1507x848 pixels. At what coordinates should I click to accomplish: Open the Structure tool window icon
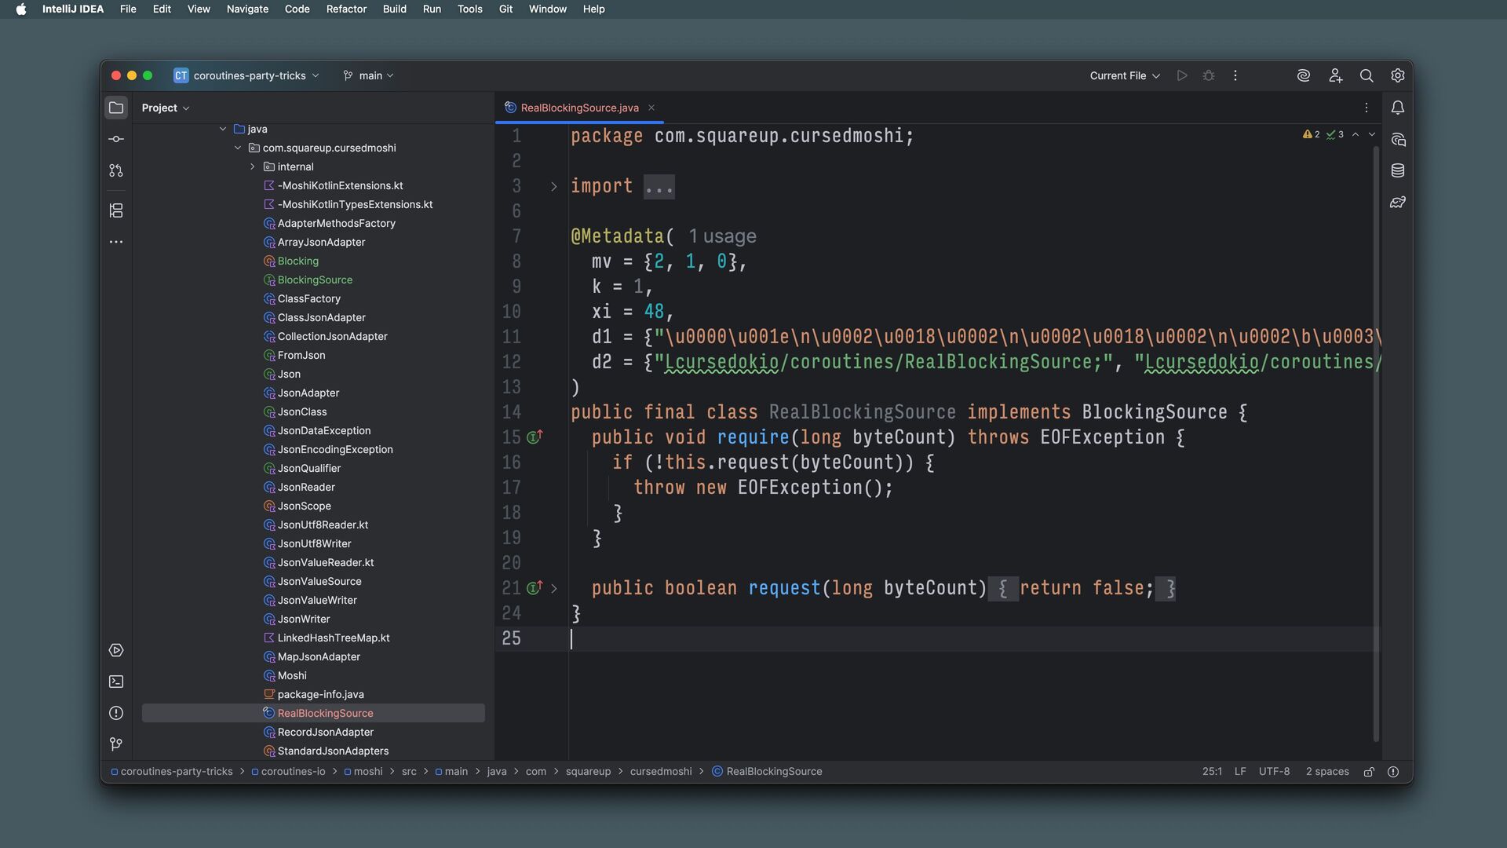[x=116, y=210]
